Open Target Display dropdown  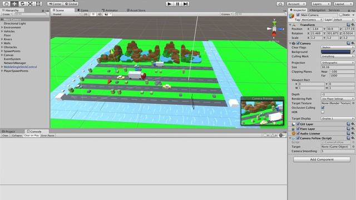coord(338,118)
